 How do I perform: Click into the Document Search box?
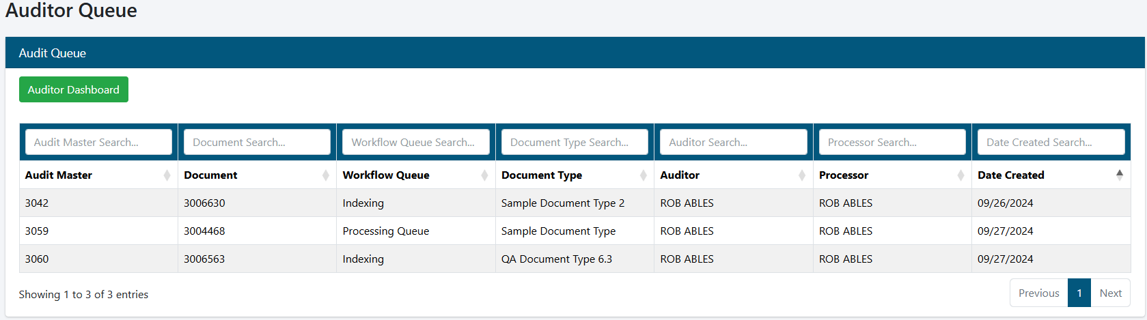pos(257,142)
